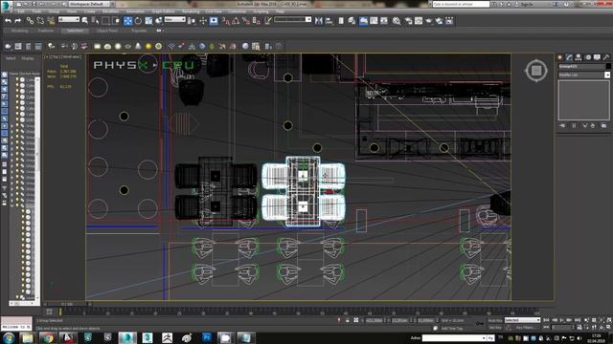Activate Select and Rotate tool

click(x=138, y=21)
